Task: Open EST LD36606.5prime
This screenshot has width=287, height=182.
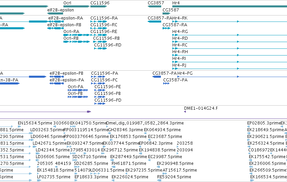Action: click(53, 157)
